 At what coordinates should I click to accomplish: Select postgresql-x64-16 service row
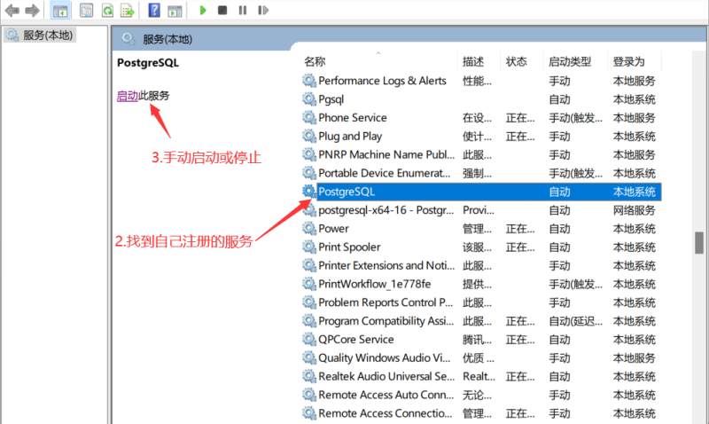click(481, 210)
